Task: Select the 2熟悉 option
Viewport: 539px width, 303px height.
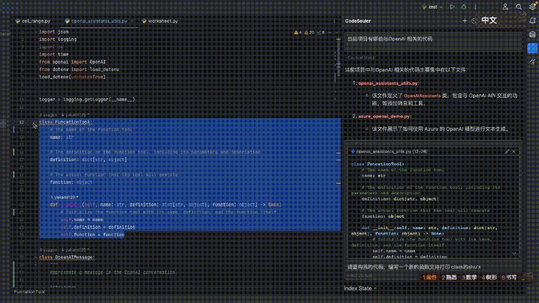Action: 449,277
